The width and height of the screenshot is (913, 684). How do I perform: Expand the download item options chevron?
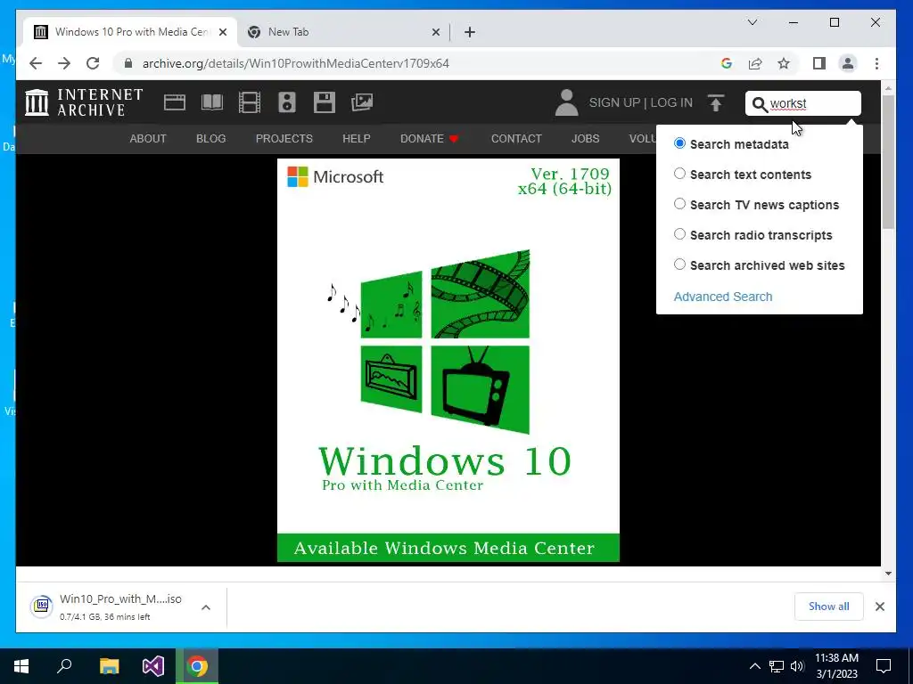pos(206,607)
